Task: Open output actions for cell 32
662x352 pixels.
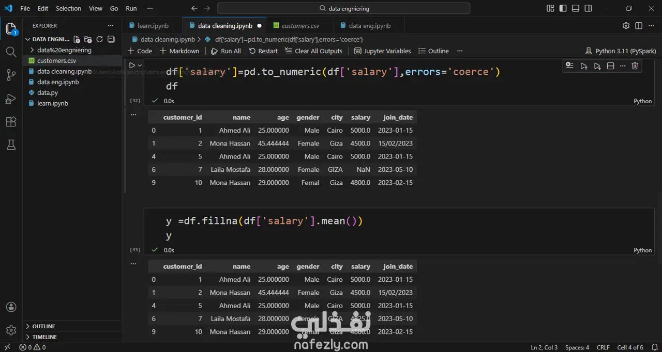Action: tap(133, 115)
